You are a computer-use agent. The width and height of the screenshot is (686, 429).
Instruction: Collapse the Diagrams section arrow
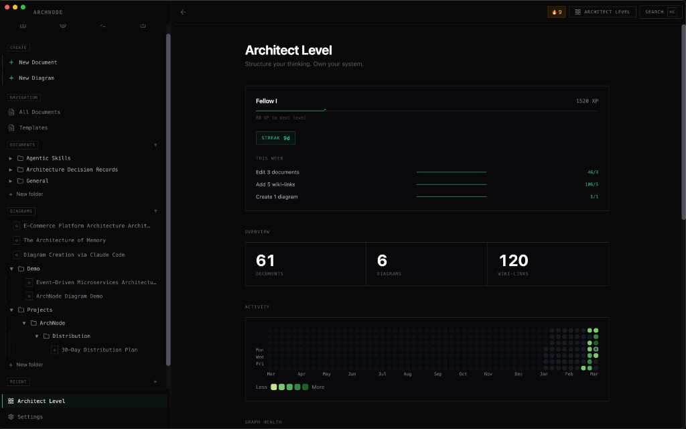click(155, 211)
